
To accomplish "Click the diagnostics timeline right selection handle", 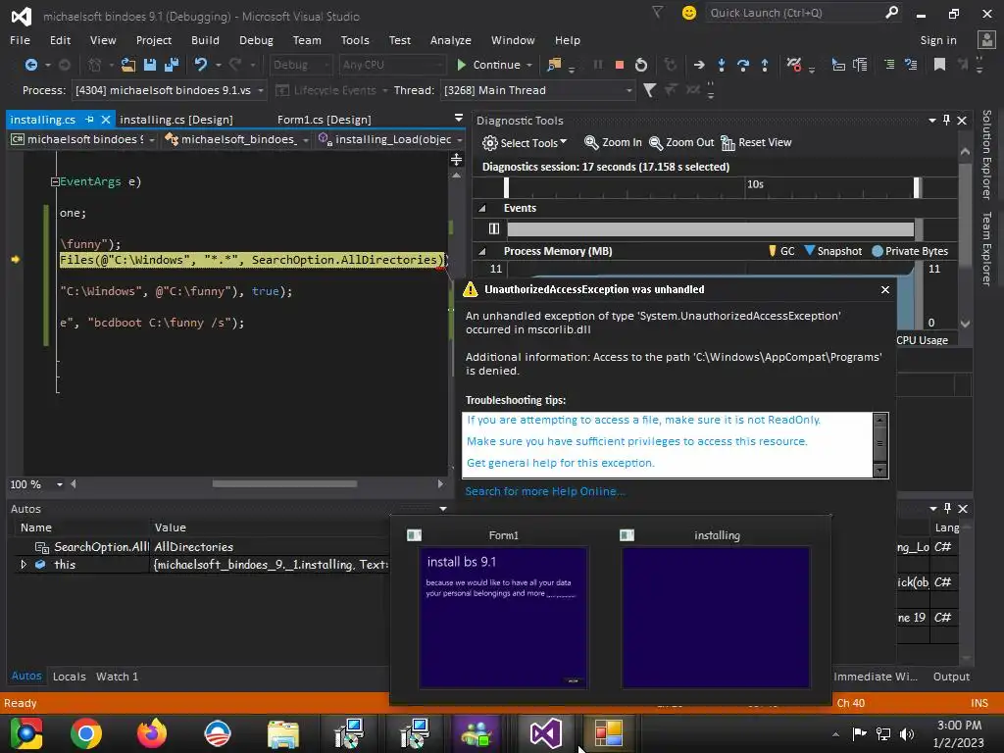I will (917, 187).
